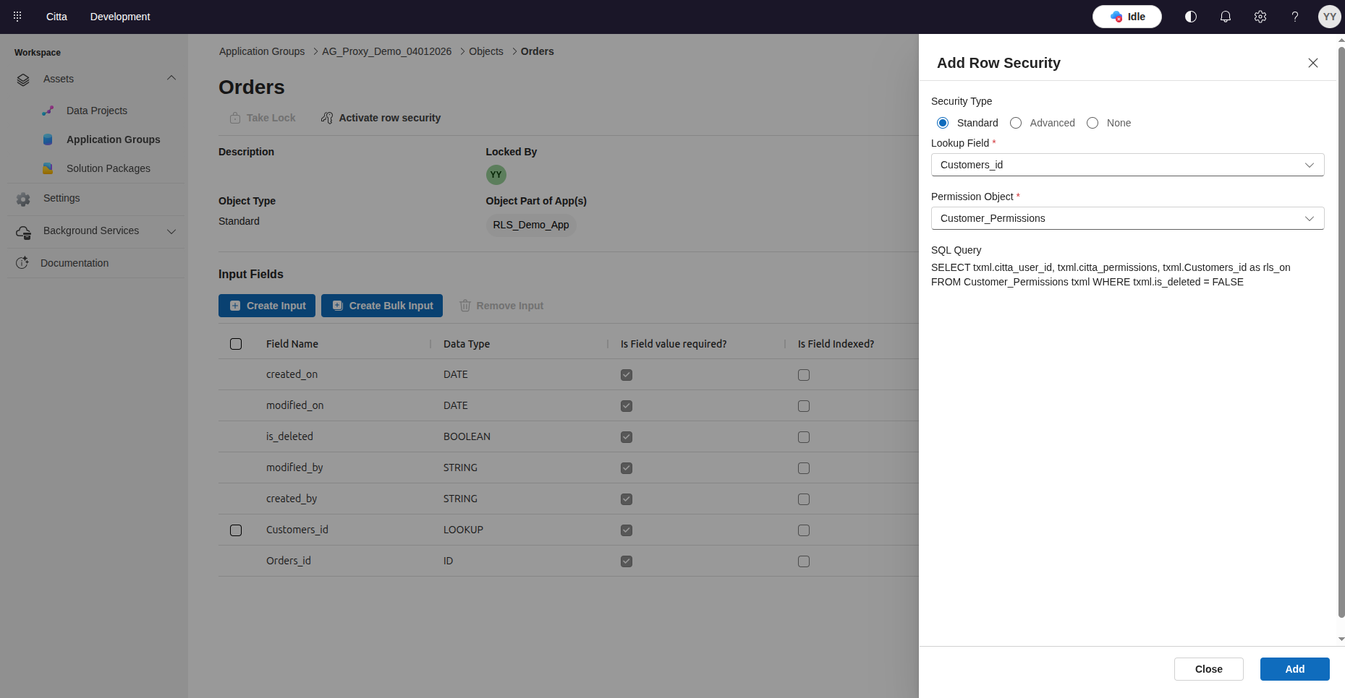Select the None security type
Screen dimensions: 1345x698
tap(1092, 123)
